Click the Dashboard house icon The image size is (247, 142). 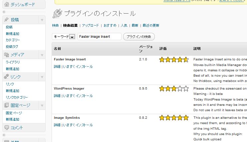(x=7, y=4)
